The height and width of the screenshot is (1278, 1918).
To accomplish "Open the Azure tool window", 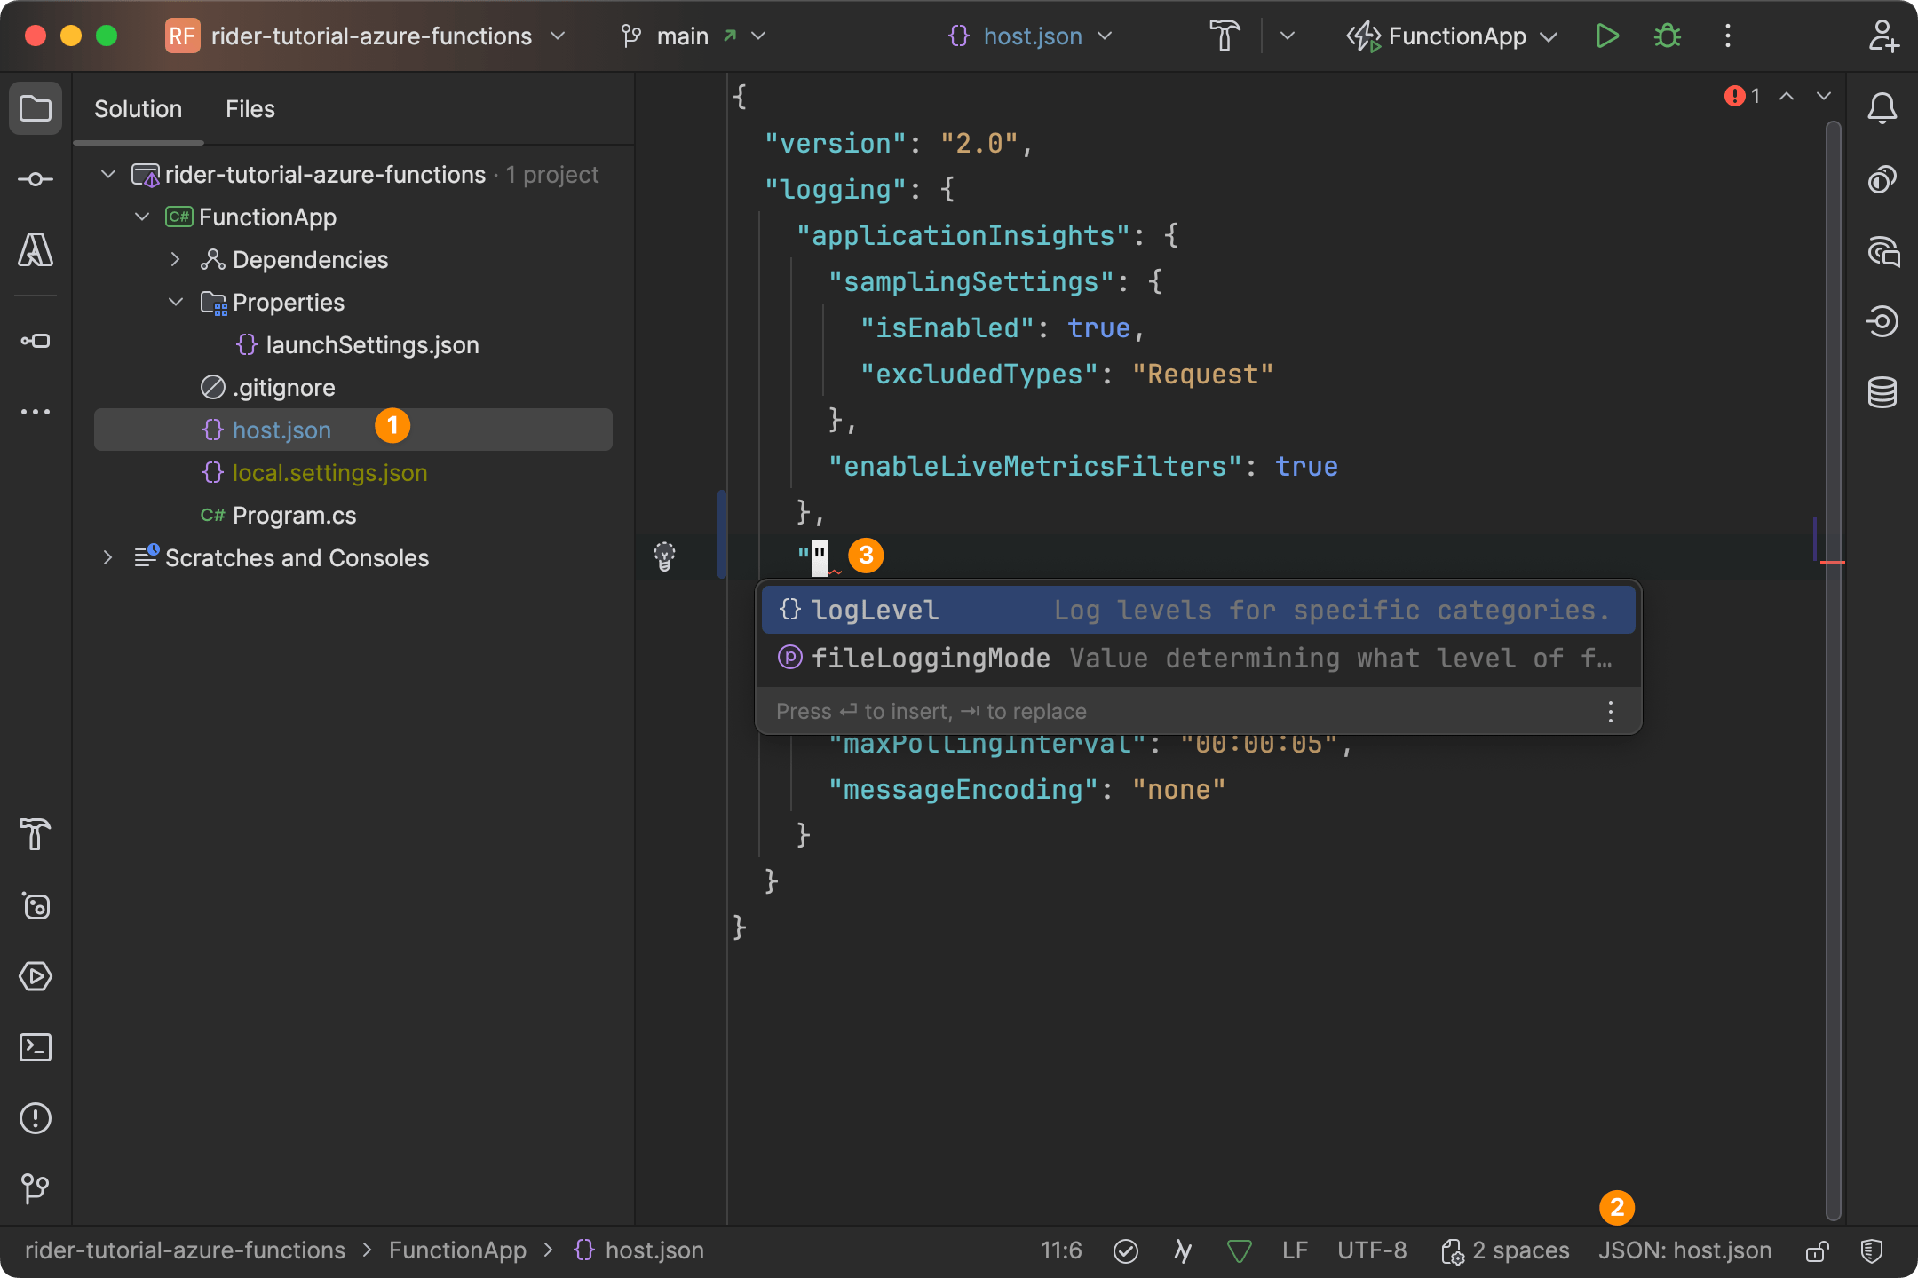I will click(x=36, y=250).
